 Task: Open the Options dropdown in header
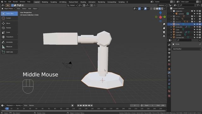[162, 5]
